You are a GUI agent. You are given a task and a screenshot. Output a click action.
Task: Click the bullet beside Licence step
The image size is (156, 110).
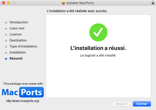pyautogui.click(x=6, y=35)
